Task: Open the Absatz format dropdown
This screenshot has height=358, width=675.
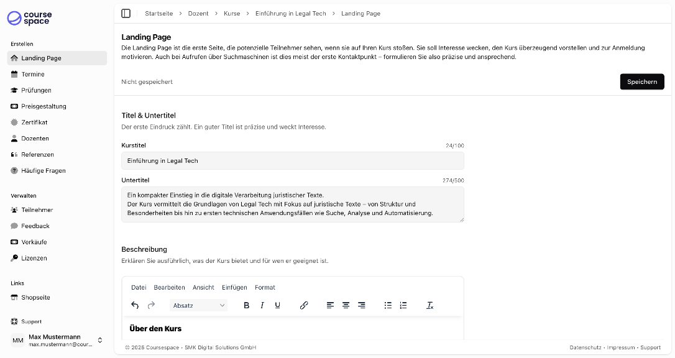Action: point(198,305)
